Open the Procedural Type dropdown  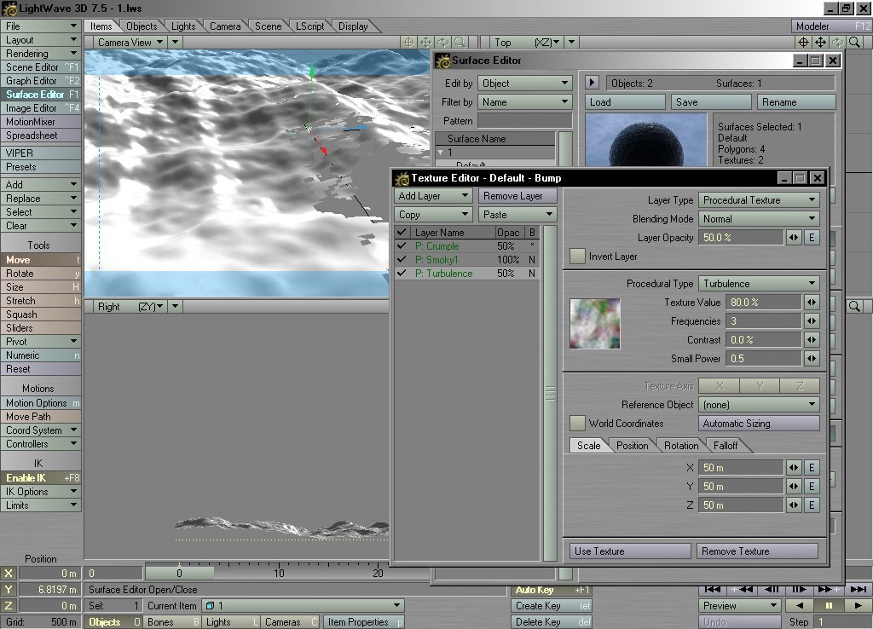[x=759, y=283]
